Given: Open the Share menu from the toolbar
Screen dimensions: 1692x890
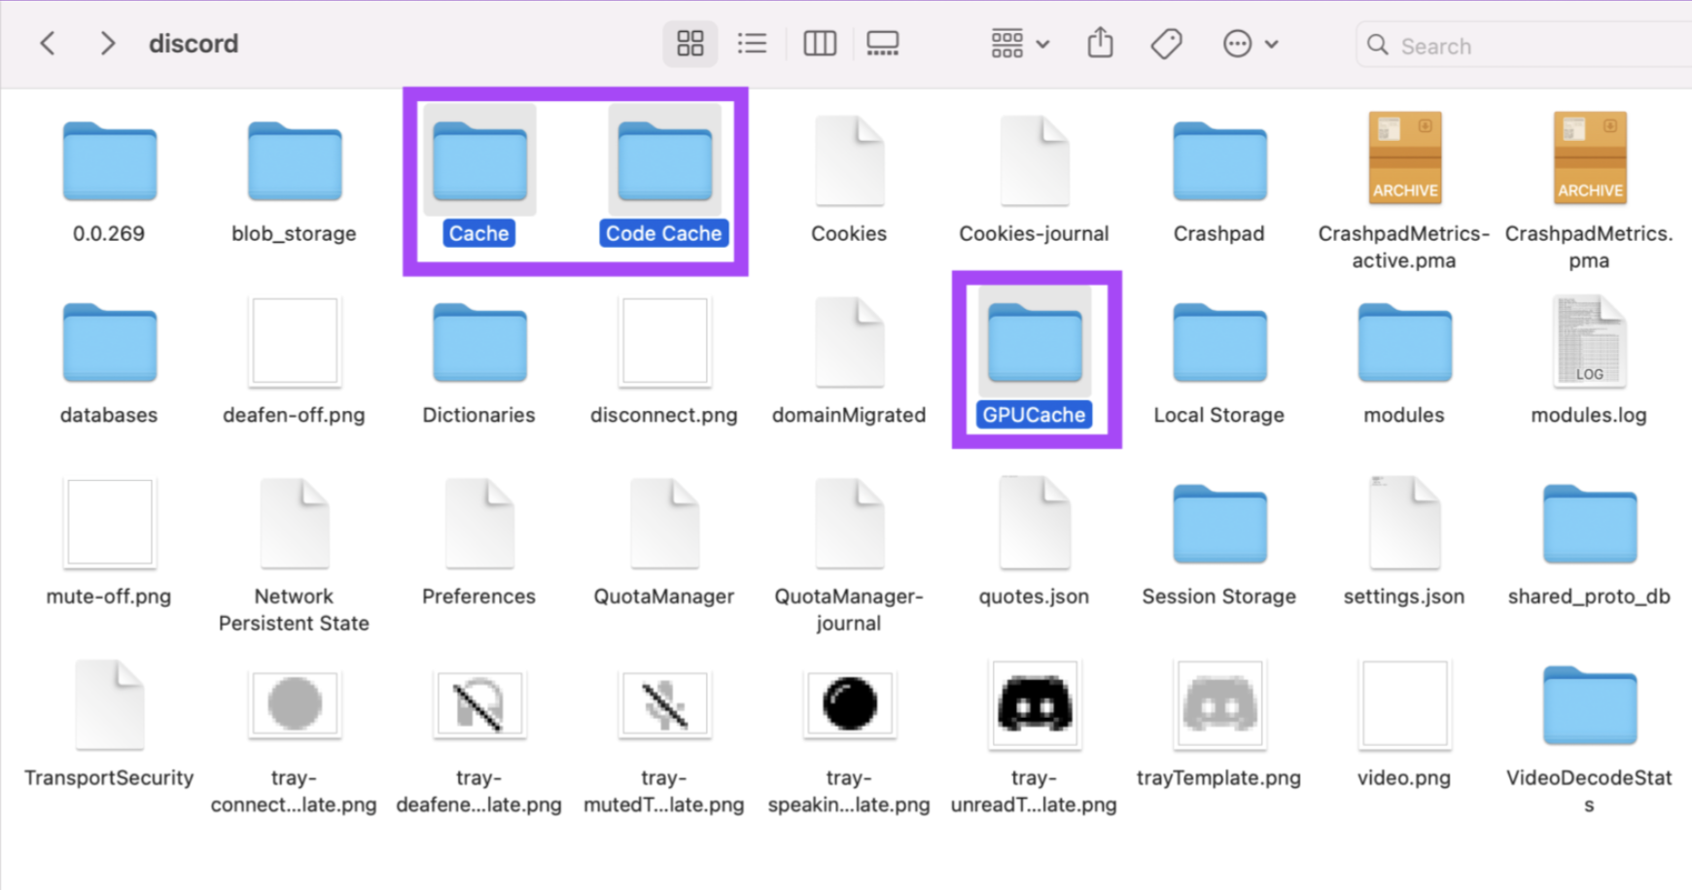Looking at the screenshot, I should click(x=1100, y=44).
